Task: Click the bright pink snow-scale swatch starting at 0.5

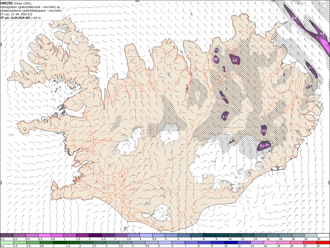Action: pos(44,235)
